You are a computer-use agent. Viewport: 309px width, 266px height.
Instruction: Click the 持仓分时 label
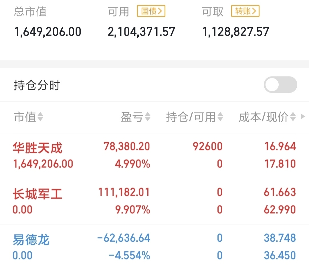[x=37, y=85]
